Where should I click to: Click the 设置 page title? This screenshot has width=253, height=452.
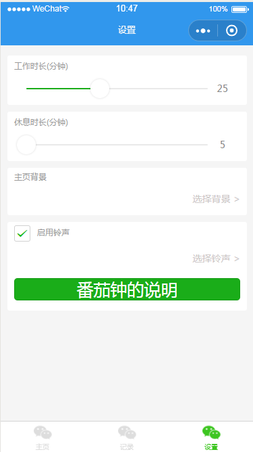(x=127, y=30)
